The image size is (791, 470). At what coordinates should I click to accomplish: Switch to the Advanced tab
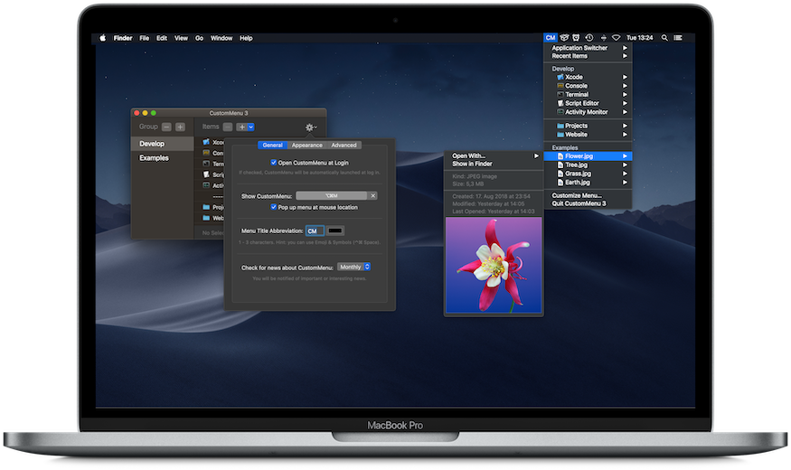coord(344,146)
